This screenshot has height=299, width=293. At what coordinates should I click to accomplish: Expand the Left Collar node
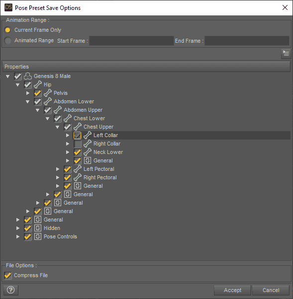(68, 135)
